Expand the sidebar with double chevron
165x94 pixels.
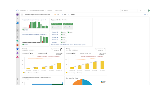point(18,83)
